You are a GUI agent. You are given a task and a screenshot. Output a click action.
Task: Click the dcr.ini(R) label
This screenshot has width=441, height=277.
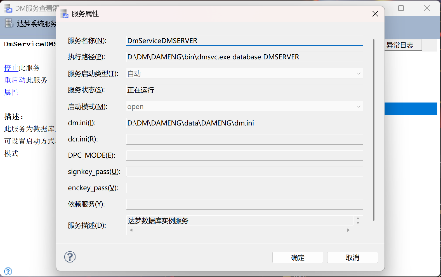tap(83, 139)
